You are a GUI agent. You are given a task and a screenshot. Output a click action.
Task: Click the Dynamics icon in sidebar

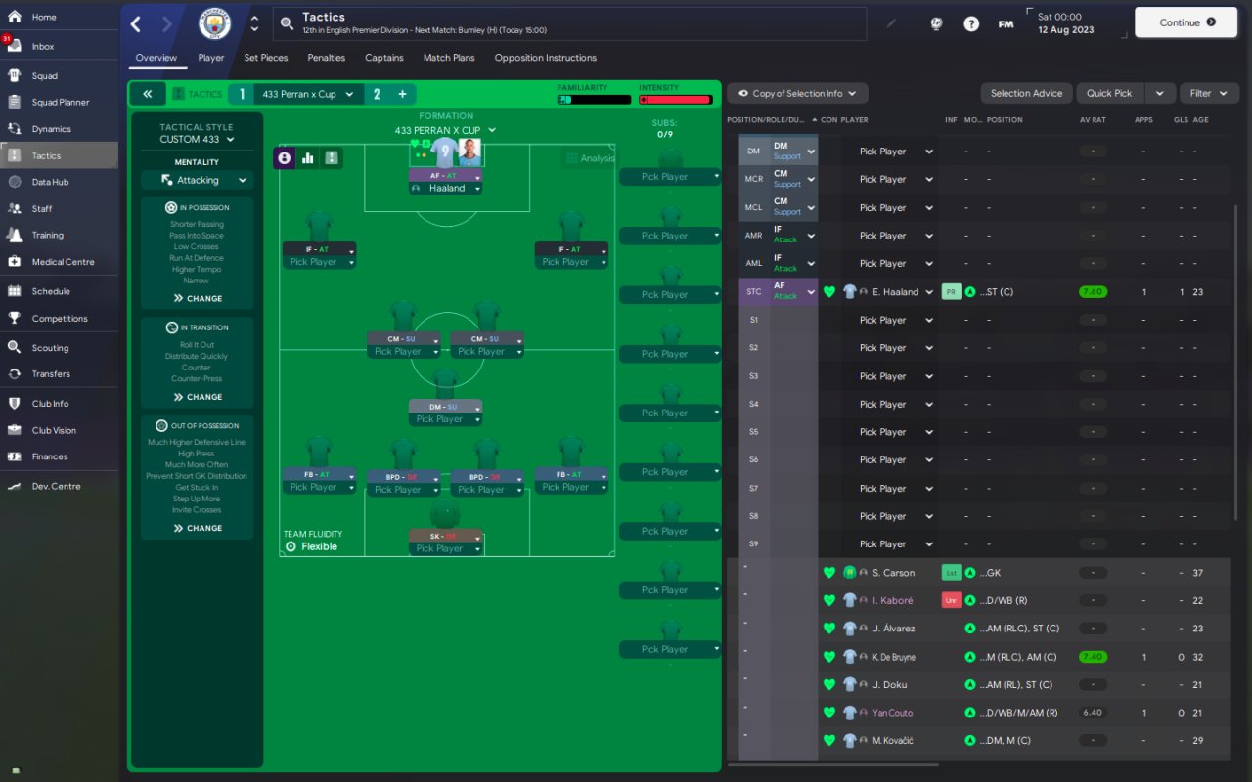15,128
